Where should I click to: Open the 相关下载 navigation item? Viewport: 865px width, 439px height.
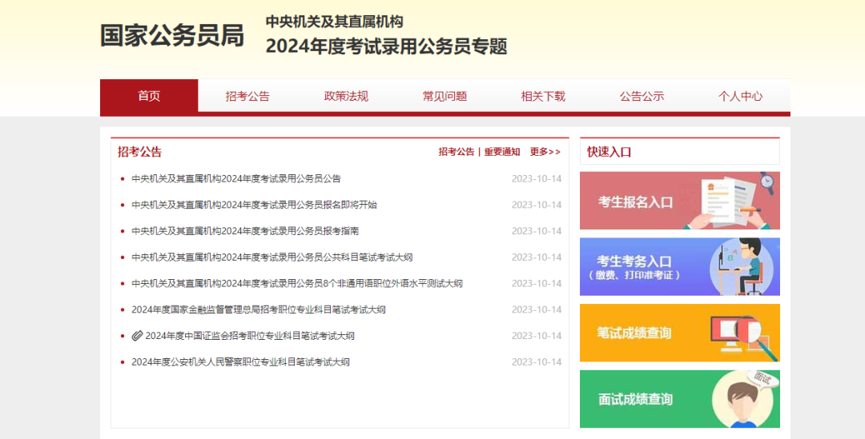543,97
